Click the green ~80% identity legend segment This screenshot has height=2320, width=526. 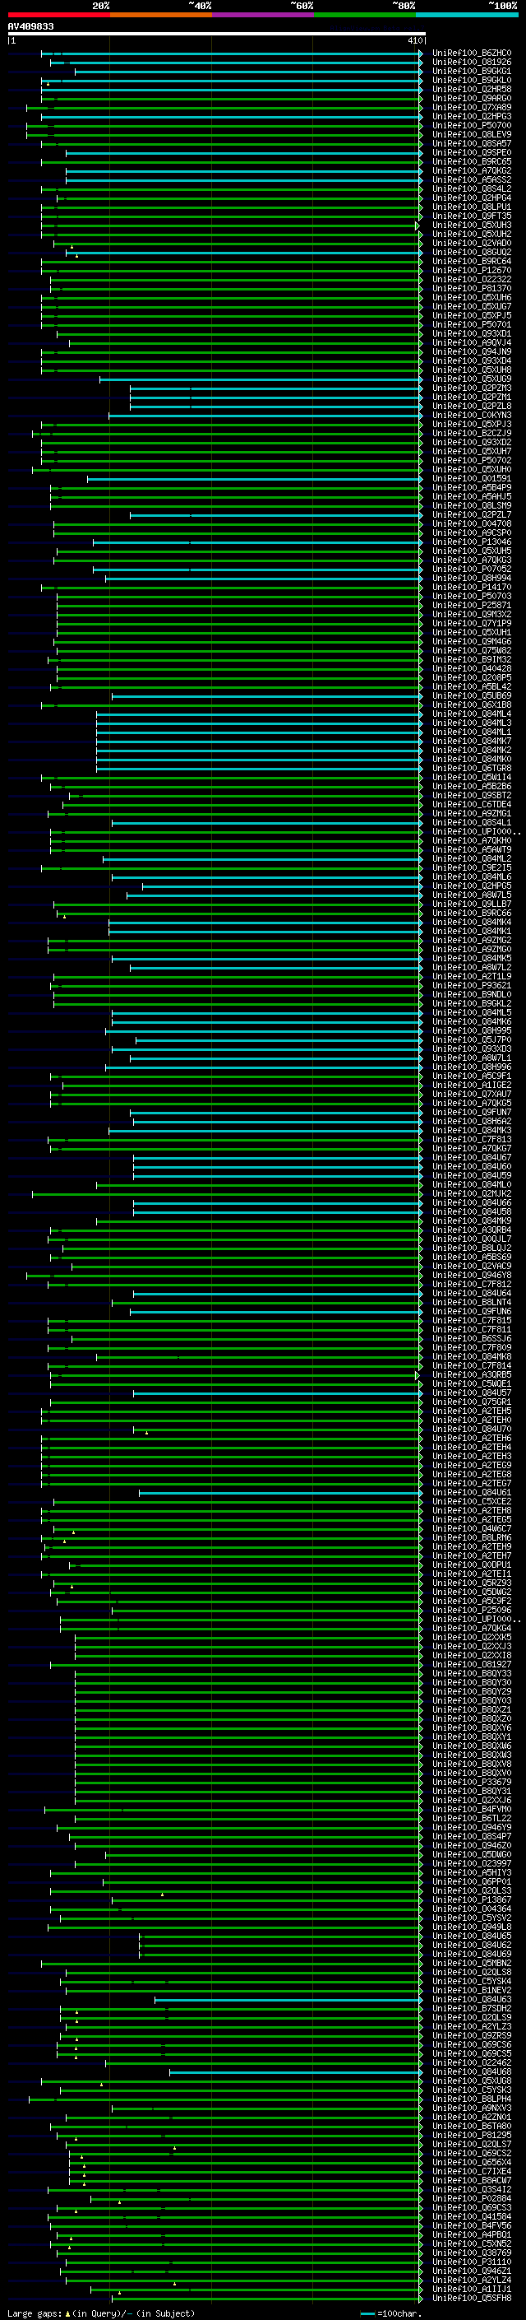[364, 15]
